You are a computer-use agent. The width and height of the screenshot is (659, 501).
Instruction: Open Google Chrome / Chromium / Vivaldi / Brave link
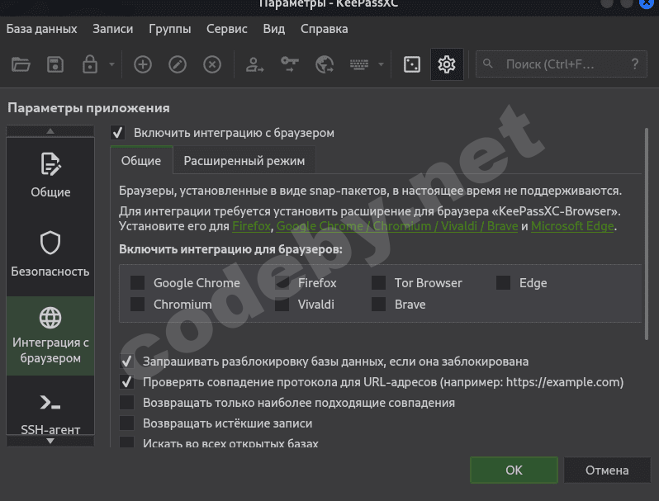coord(396,226)
